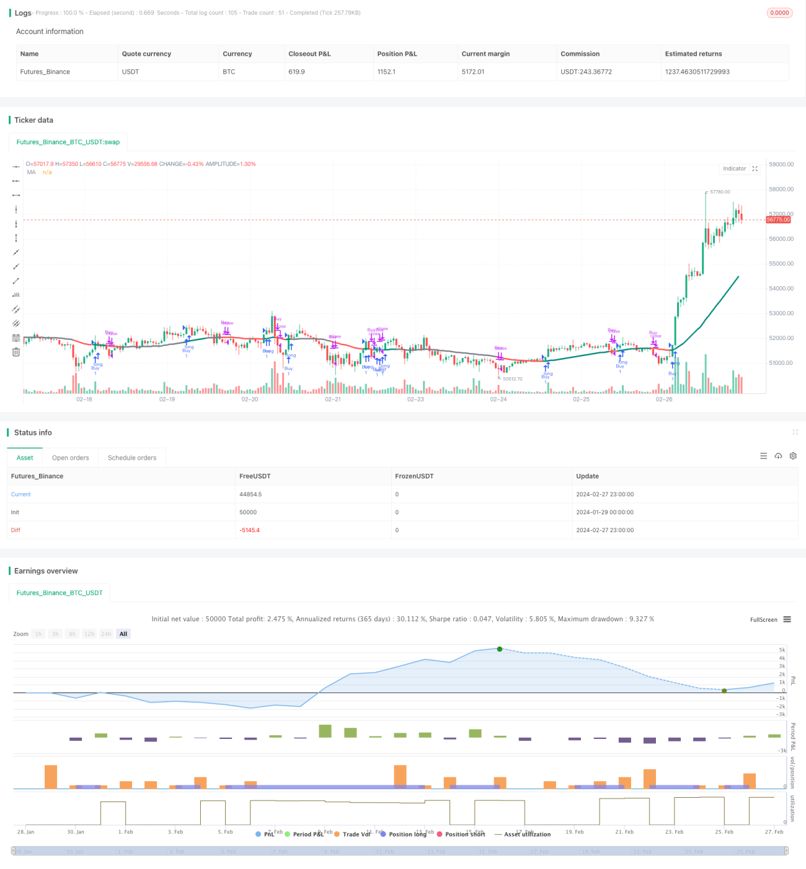
Task: Select the Futures_Binance_BTC_USDT earnings tab
Action: coord(60,593)
